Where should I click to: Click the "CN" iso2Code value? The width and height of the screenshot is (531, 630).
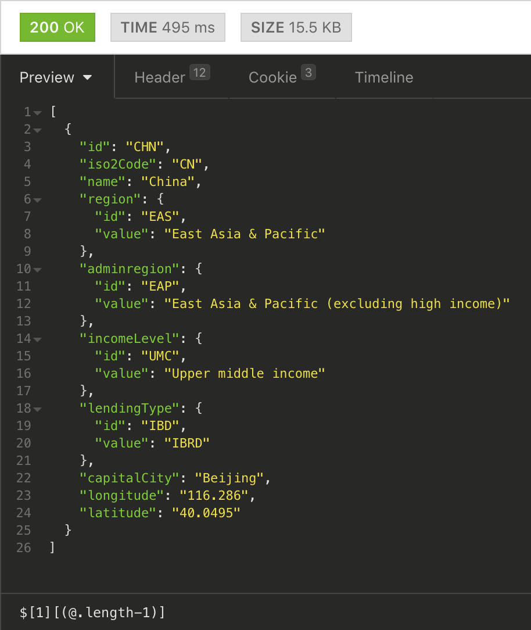pos(186,164)
